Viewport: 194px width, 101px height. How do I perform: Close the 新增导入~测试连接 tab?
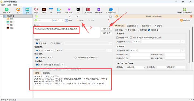click(x=191, y=16)
